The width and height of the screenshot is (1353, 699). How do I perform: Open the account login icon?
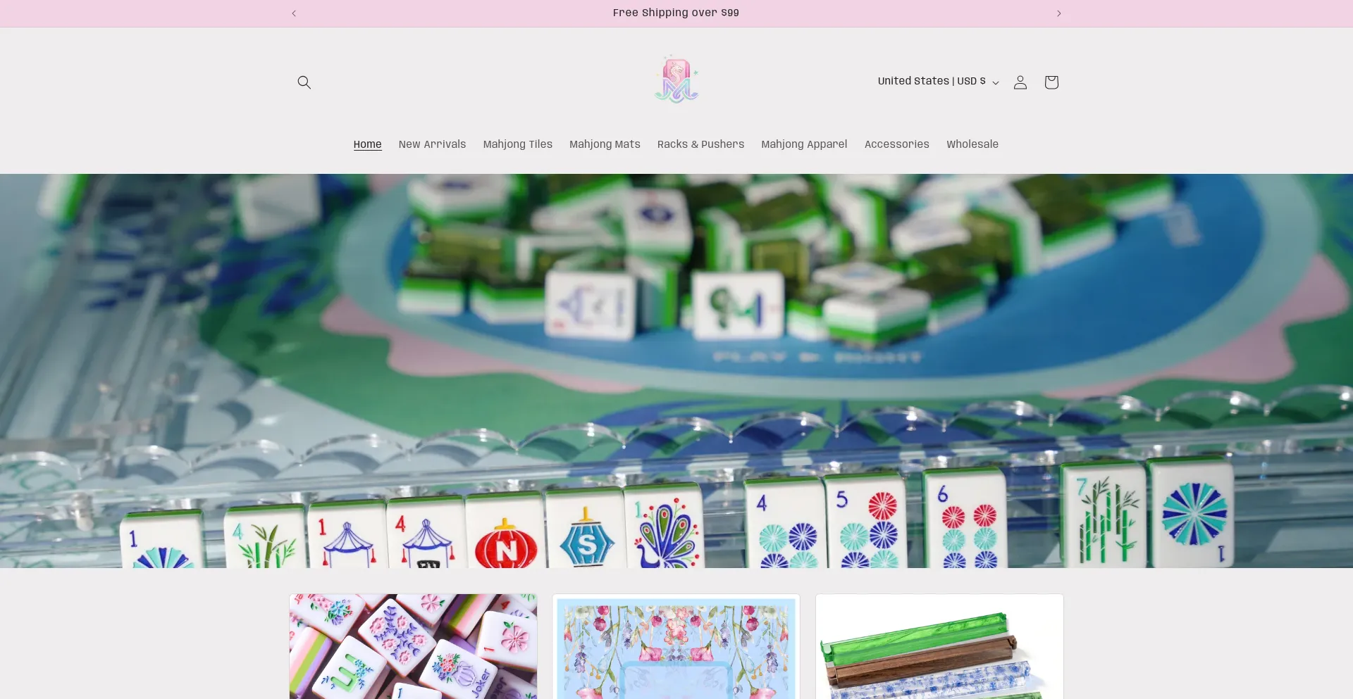point(1020,82)
